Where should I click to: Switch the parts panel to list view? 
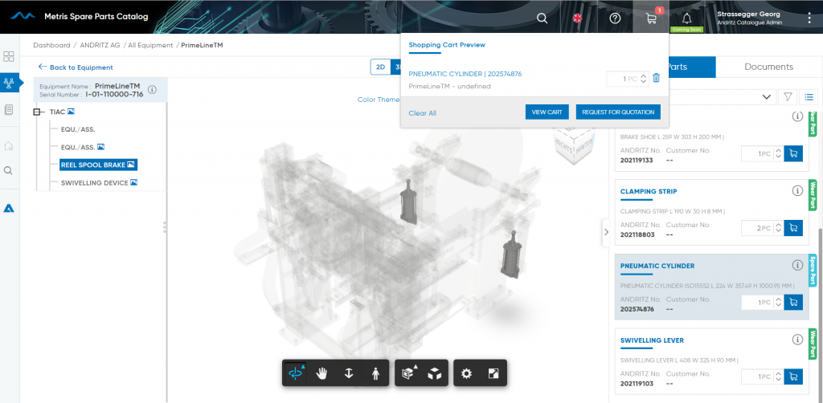[809, 96]
